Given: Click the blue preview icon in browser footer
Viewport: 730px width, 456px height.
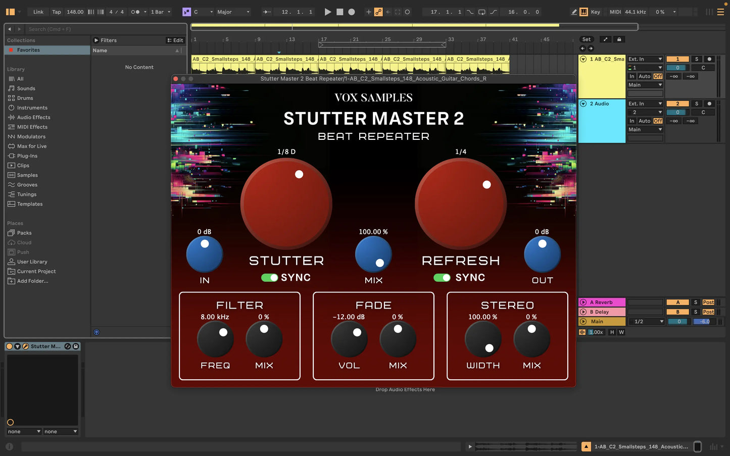Looking at the screenshot, I should click(x=96, y=332).
